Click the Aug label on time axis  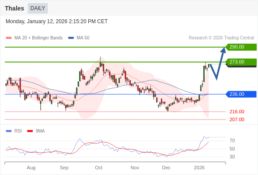click(31, 168)
